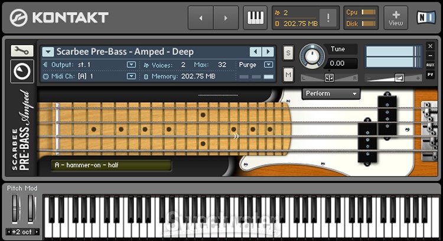Go to next instrument in the header

click(226, 18)
